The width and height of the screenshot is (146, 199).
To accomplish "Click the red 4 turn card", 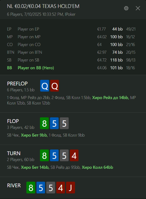I will (x=74, y=155).
